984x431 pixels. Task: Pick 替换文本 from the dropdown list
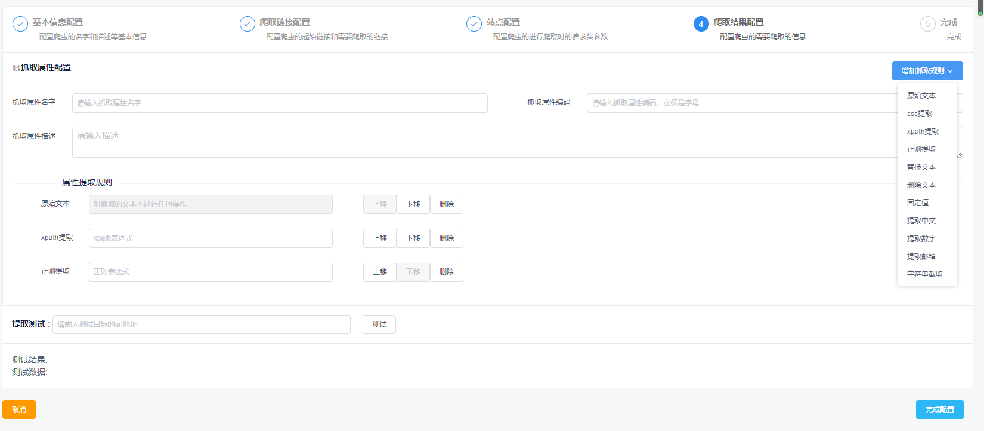click(927, 167)
